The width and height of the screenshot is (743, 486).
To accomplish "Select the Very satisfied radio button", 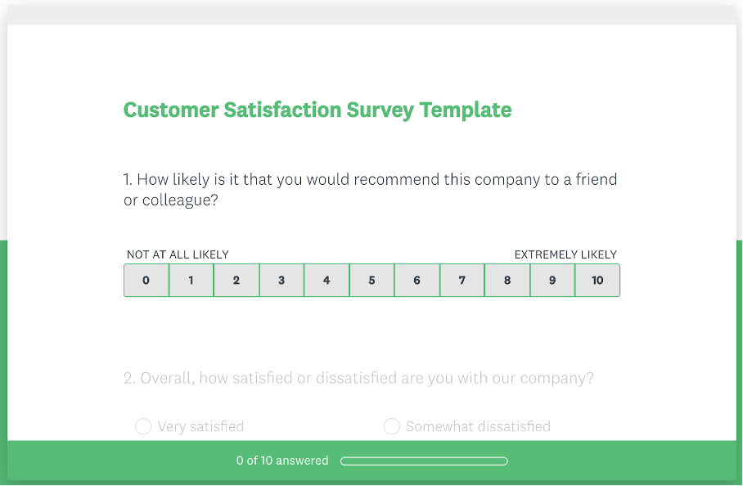I will click(143, 426).
